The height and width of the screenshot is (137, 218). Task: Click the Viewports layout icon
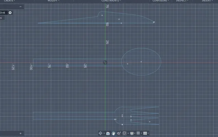[145, 133]
